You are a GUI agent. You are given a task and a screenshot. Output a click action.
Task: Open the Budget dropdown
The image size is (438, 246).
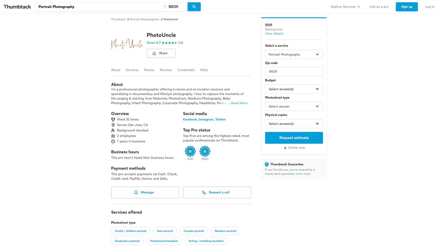[294, 89]
